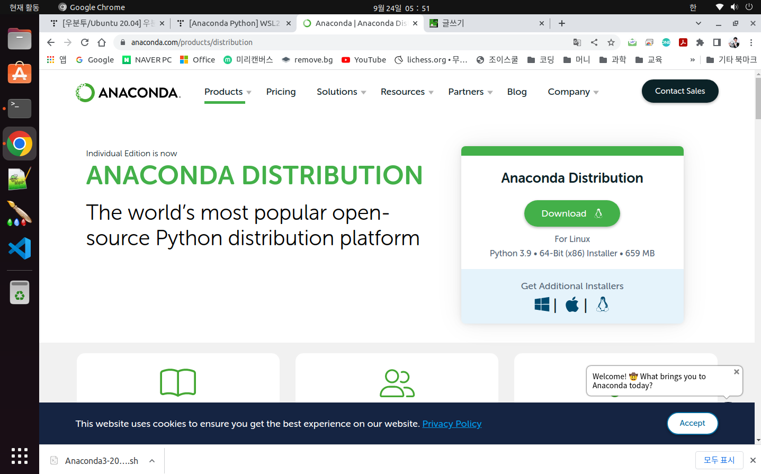The image size is (761, 474).
Task: Open the Chrome profile avatar
Action: [734, 42]
